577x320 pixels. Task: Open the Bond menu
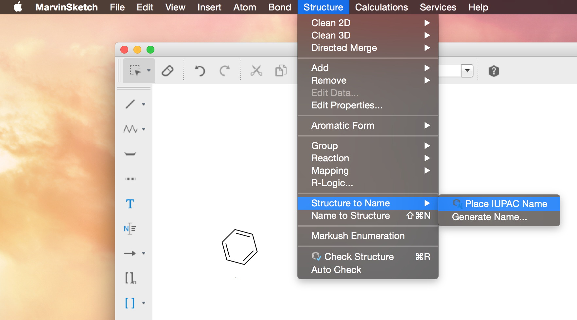pos(280,7)
